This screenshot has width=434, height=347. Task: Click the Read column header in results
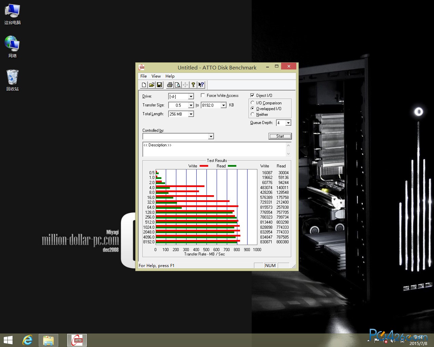click(281, 166)
